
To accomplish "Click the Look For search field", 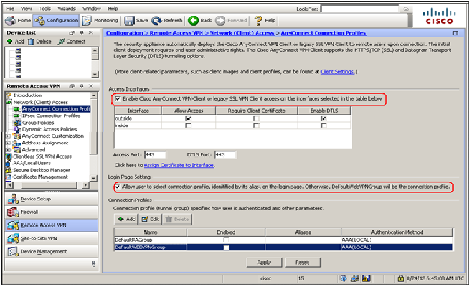I will tap(359, 9).
